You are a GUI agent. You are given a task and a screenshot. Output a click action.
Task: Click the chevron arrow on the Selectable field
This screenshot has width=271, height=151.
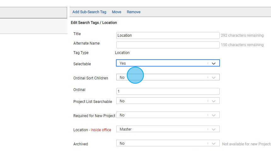pyautogui.click(x=214, y=63)
